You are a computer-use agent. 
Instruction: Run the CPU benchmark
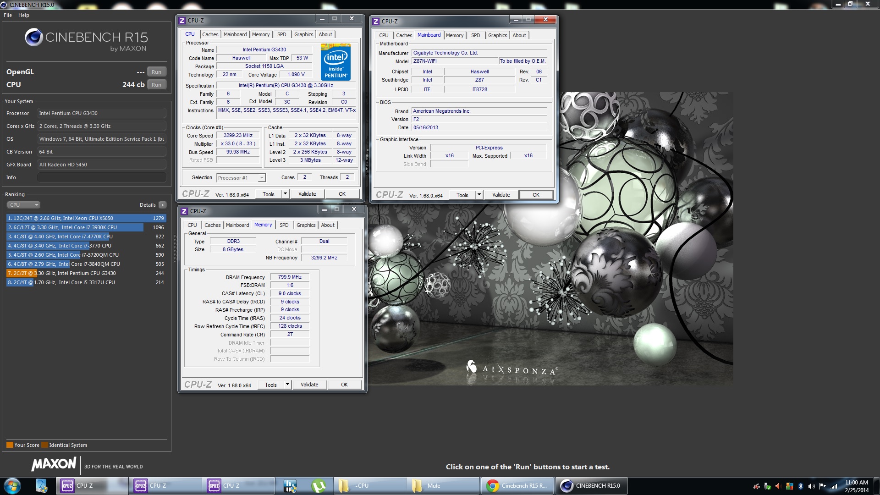pyautogui.click(x=156, y=85)
